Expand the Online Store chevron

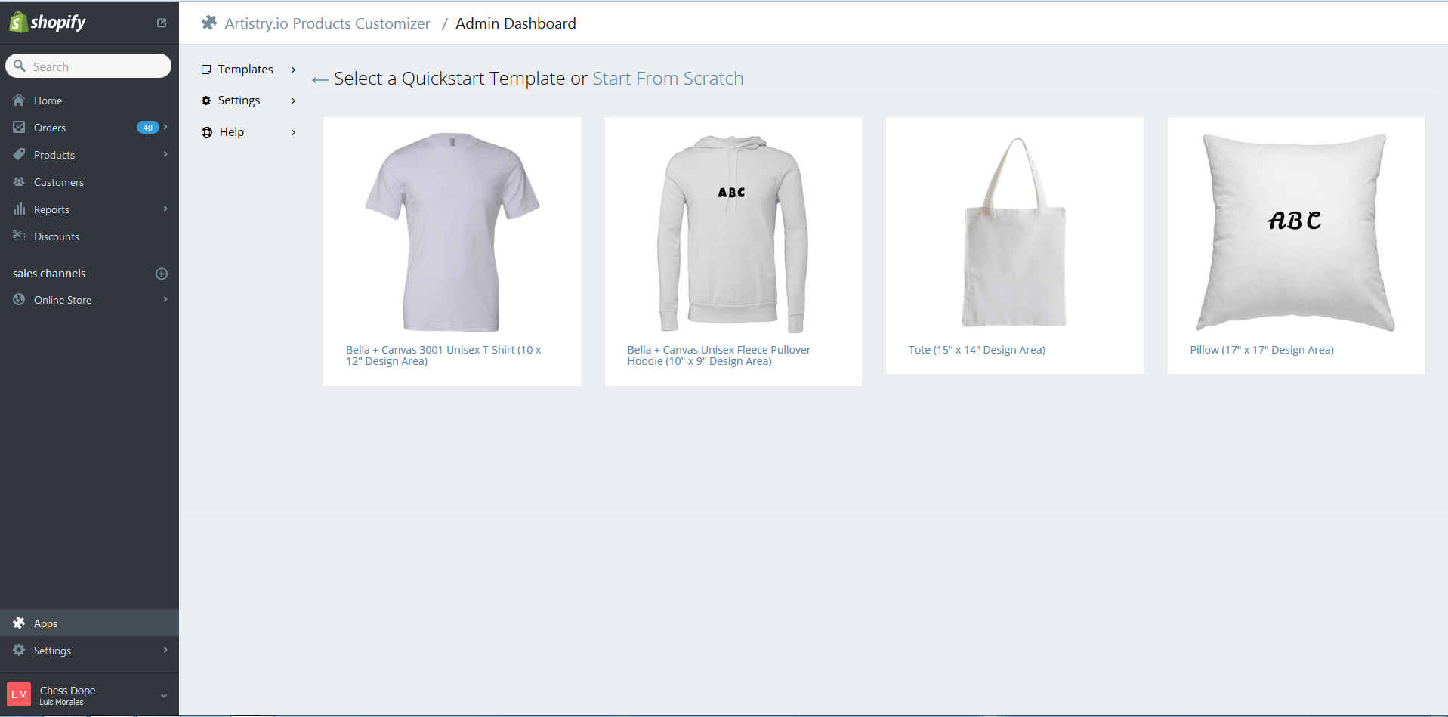(x=165, y=300)
